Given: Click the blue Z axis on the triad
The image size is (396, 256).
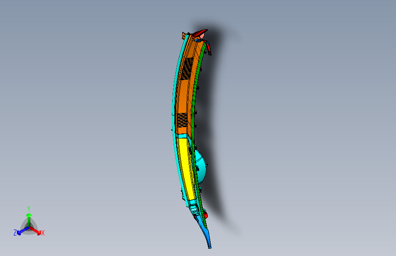Looking at the screenshot, I should click(23, 230).
